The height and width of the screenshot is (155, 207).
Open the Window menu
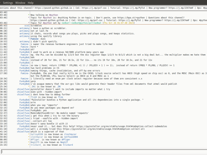(20, 3)
